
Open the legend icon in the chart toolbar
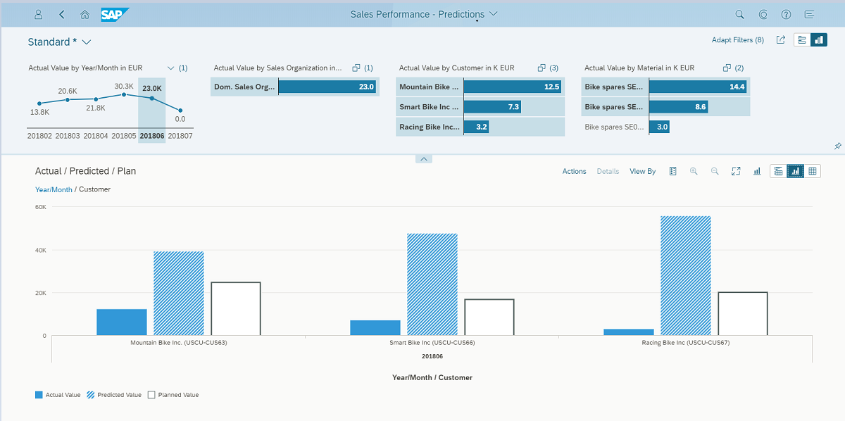pyautogui.click(x=672, y=171)
